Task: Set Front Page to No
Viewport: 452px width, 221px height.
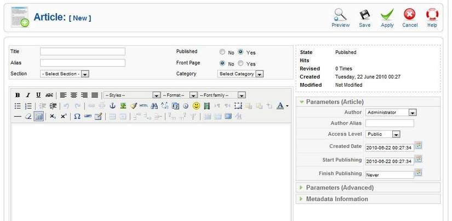Action: coord(222,63)
